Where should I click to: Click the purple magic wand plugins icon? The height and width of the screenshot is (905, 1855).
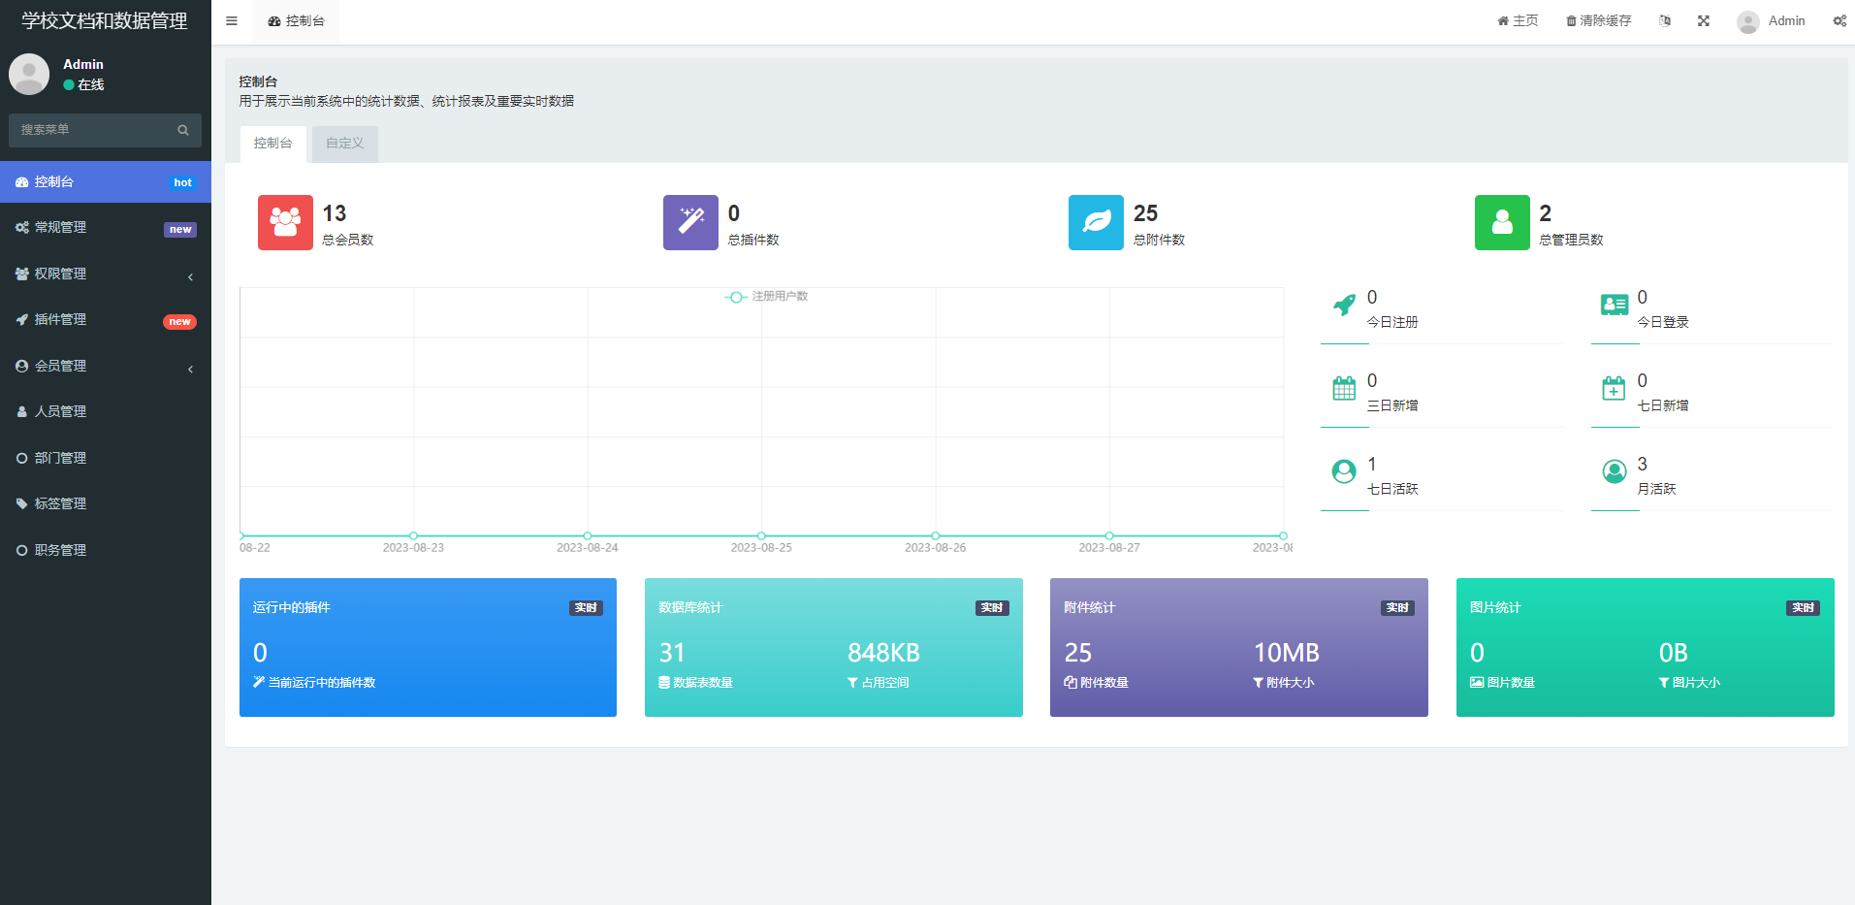pyautogui.click(x=690, y=222)
